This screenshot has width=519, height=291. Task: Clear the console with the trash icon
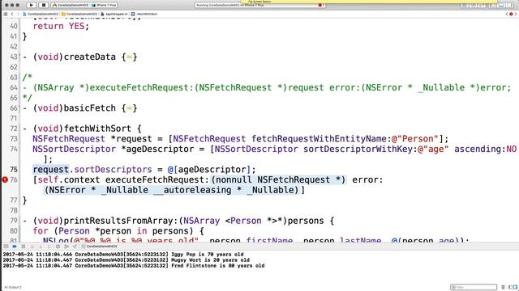pos(503,287)
